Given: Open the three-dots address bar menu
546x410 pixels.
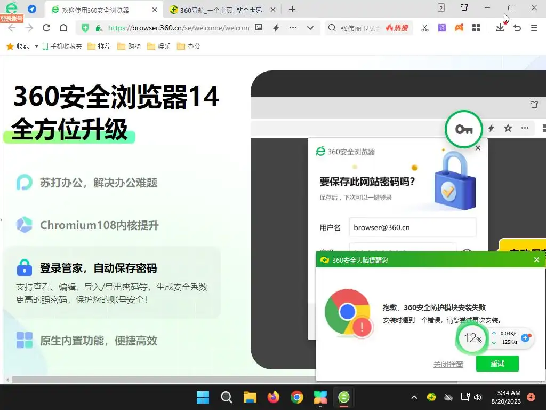Looking at the screenshot, I should click(293, 28).
